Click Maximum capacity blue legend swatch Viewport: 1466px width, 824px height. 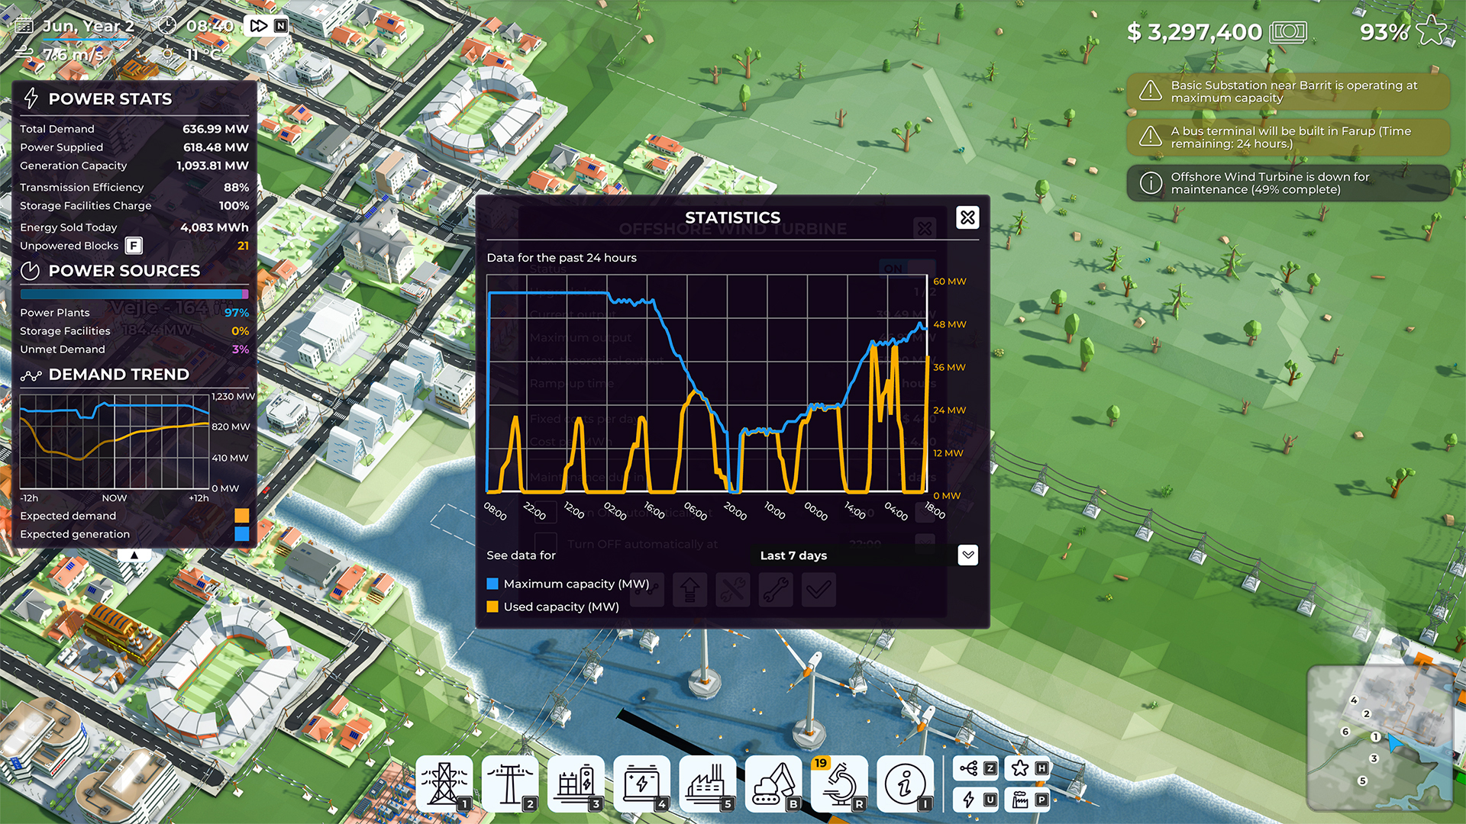(492, 584)
